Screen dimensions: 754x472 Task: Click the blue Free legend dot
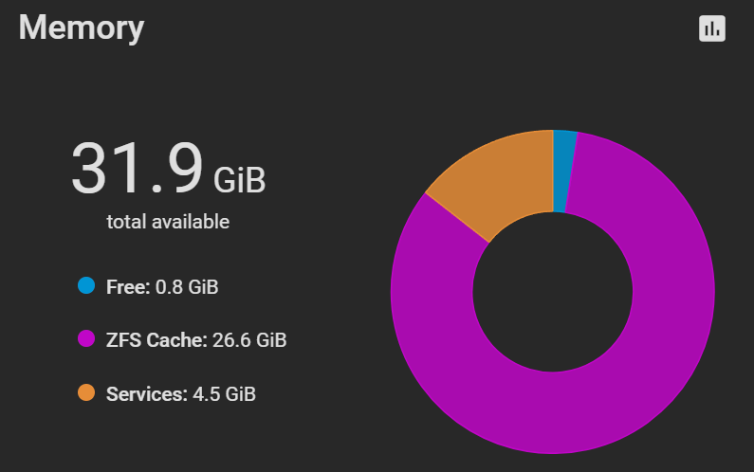pyautogui.click(x=86, y=285)
